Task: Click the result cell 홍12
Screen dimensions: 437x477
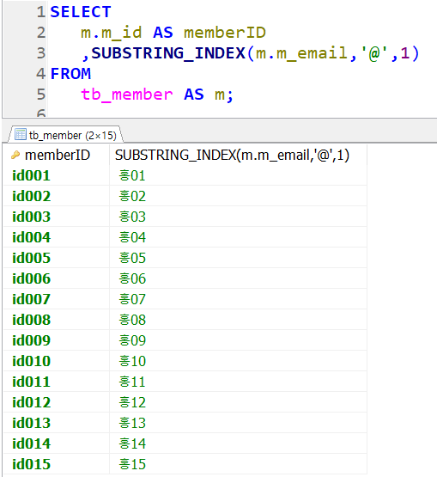Action: coord(239,402)
